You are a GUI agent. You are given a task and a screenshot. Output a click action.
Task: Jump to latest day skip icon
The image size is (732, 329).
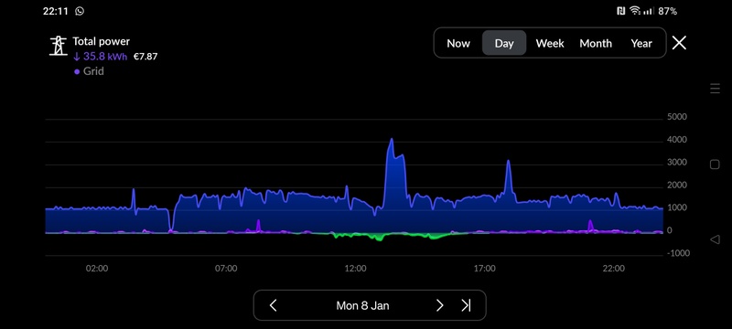466,306
